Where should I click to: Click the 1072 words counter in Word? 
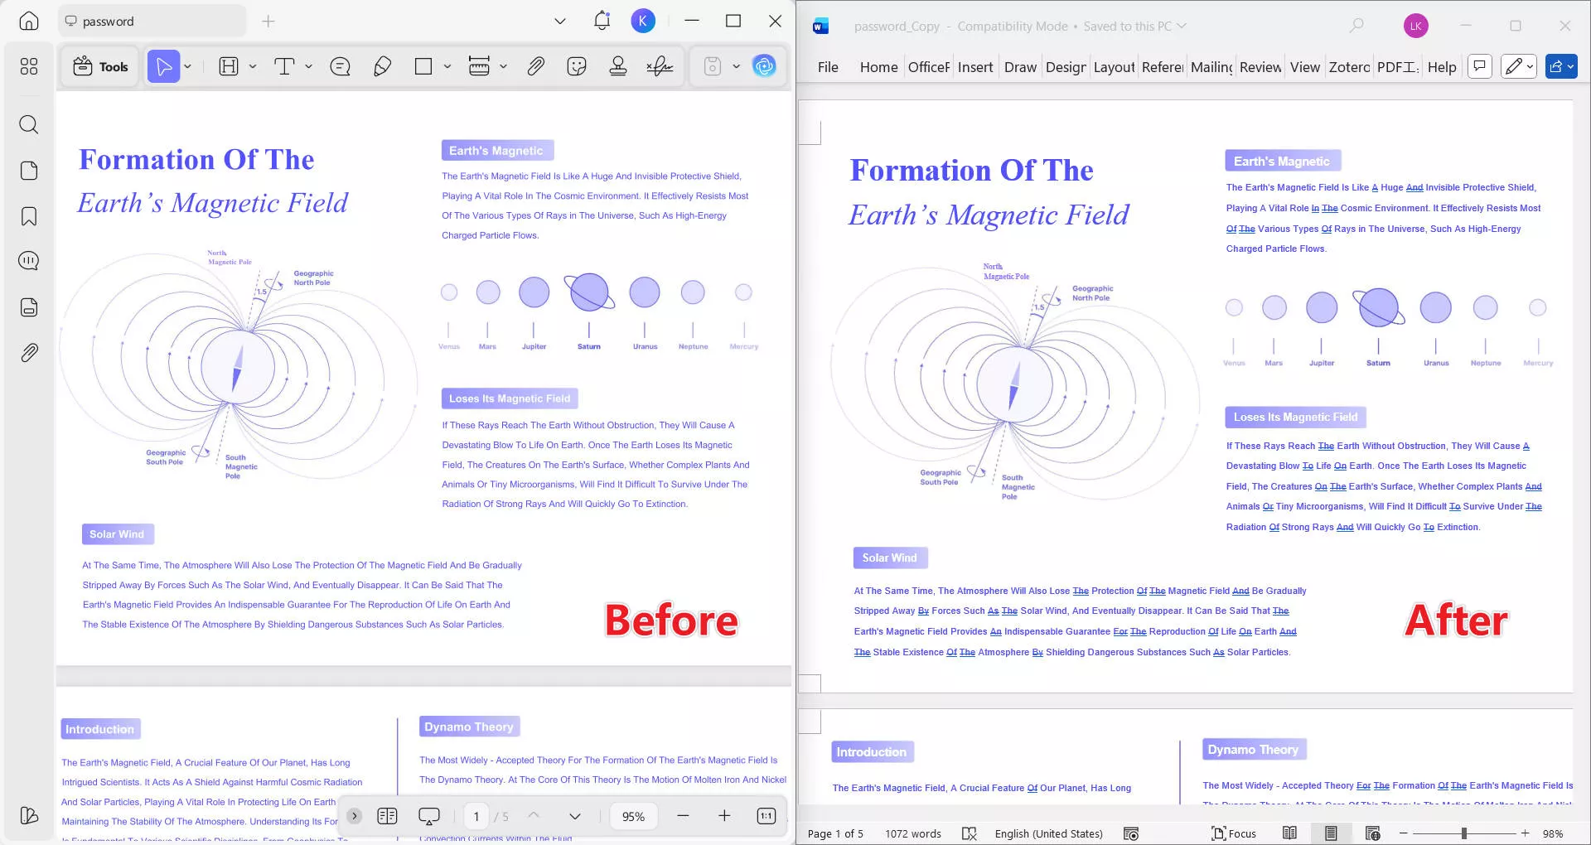coord(913,833)
